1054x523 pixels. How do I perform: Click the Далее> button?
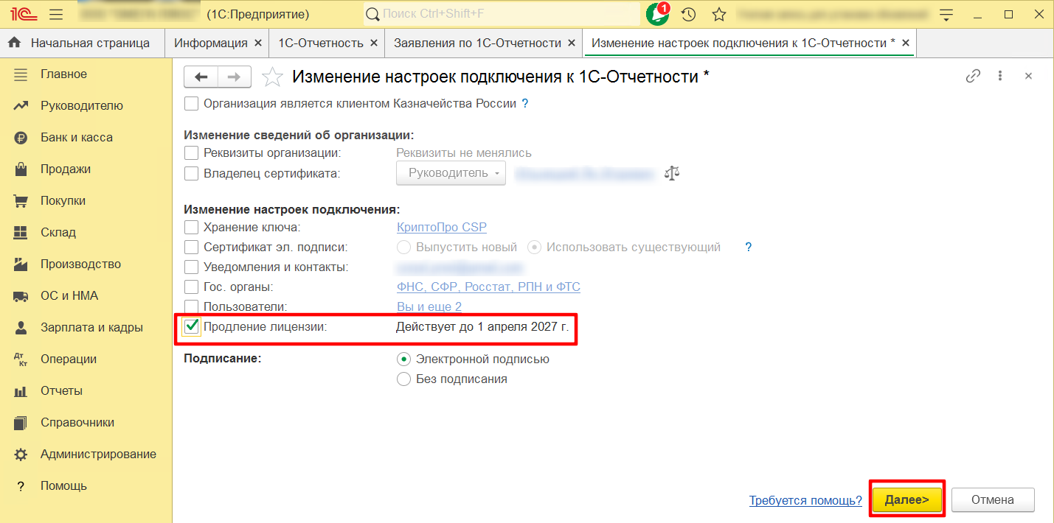coord(907,500)
